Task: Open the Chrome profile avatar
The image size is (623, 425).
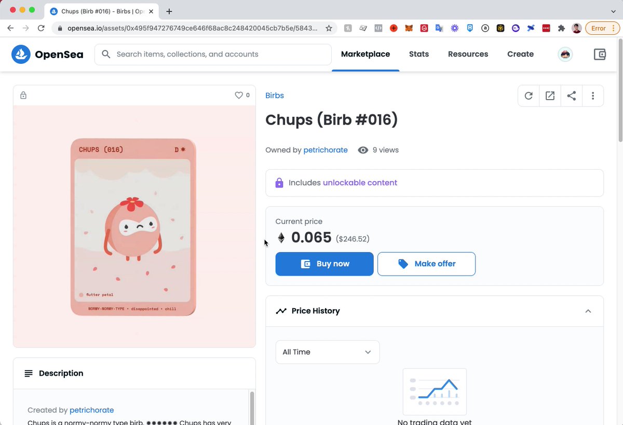Action: (x=576, y=28)
